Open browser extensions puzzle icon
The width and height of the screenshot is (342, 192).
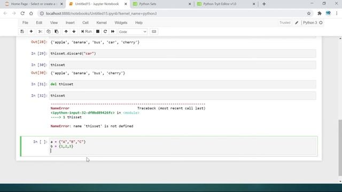point(320,13)
